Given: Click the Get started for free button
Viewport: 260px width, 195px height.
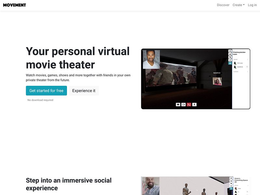Looking at the screenshot, I should click(x=46, y=91).
